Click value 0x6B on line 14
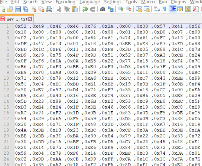Image resolution: width=202 pixels, height=166 pixels. [x=90, y=101]
